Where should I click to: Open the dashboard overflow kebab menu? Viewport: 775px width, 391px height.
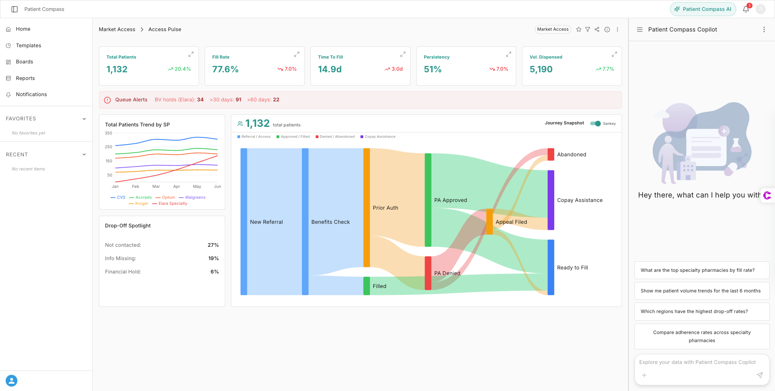pyautogui.click(x=617, y=29)
